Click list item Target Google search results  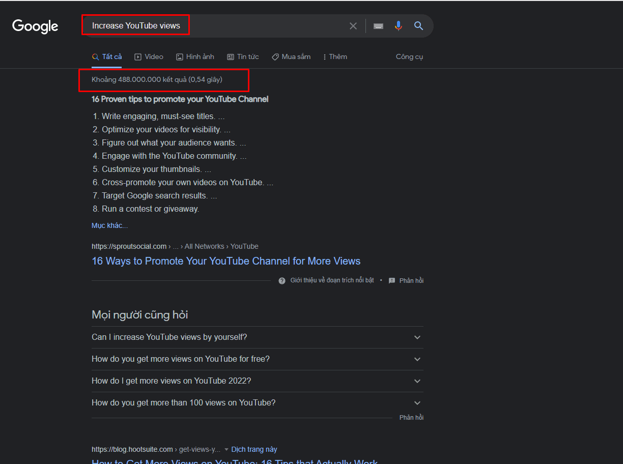159,196
